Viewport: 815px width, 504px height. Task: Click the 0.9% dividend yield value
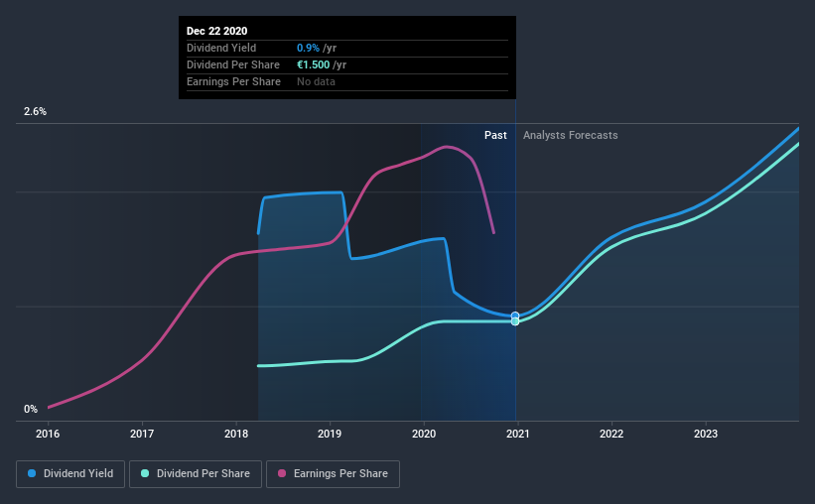(x=308, y=48)
